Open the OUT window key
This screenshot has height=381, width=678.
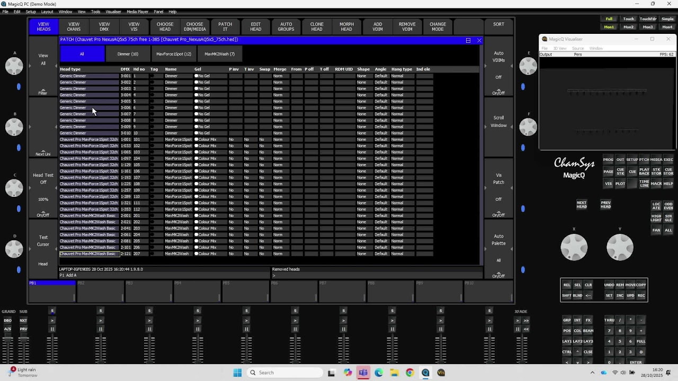click(x=620, y=159)
